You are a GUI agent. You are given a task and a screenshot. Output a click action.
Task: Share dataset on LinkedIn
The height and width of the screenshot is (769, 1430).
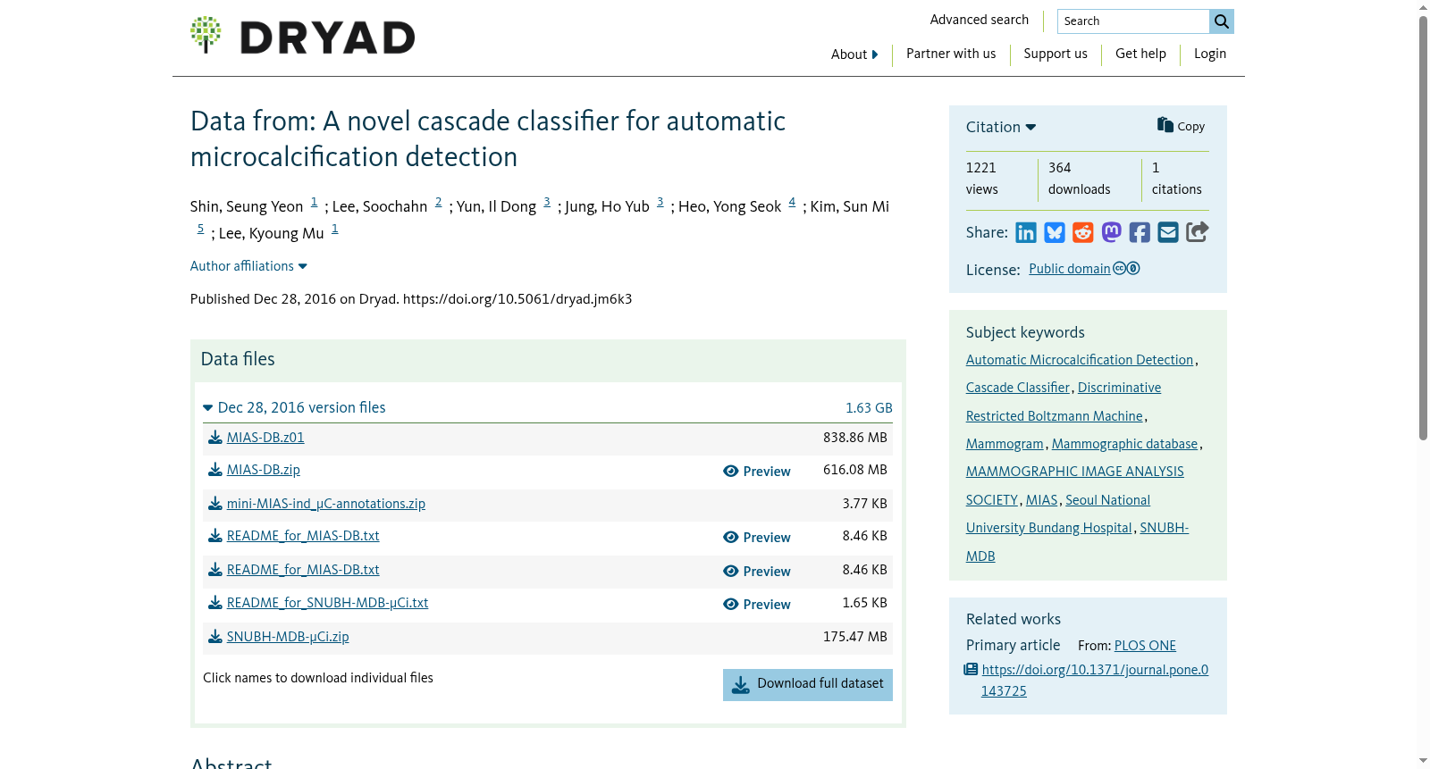tap(1026, 233)
